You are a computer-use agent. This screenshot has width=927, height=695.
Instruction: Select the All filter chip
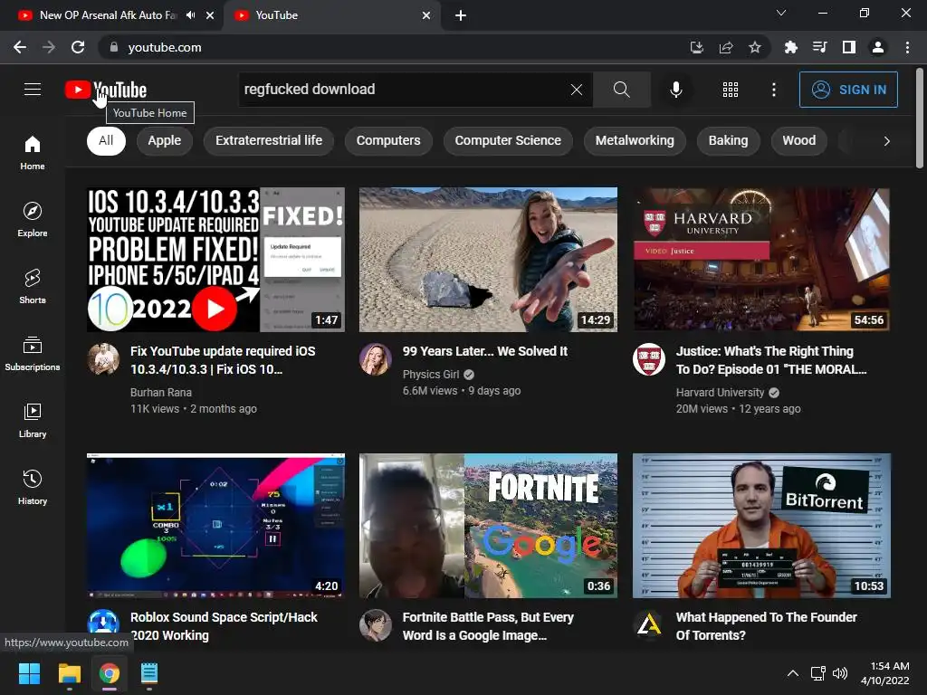[107, 140]
